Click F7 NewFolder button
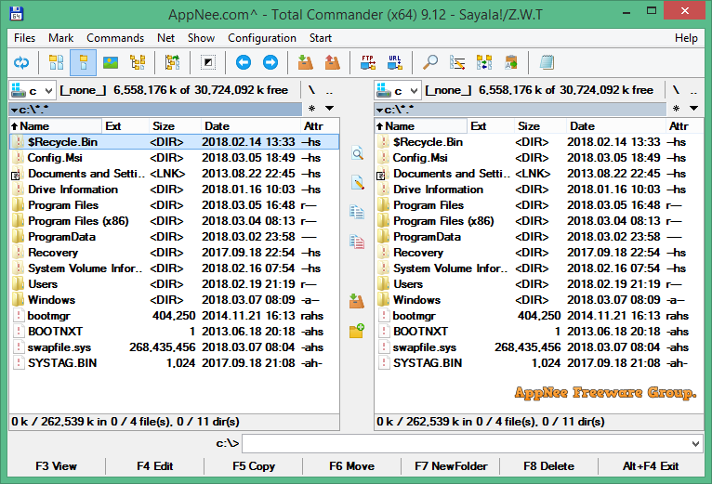The image size is (712, 484). [451, 466]
